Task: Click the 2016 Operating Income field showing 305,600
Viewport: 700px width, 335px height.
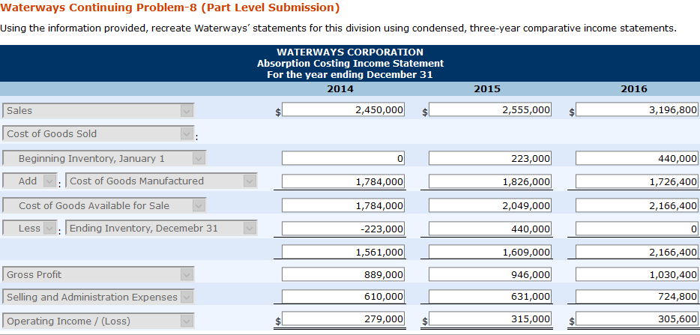Action: pyautogui.click(x=636, y=319)
